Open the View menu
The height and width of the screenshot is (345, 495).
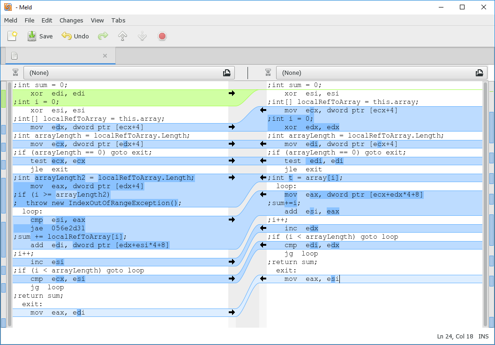[97, 20]
